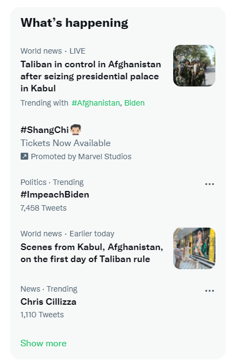Click the promoted arrow icon by Marvel Studios
The height and width of the screenshot is (360, 234).
tap(24, 156)
